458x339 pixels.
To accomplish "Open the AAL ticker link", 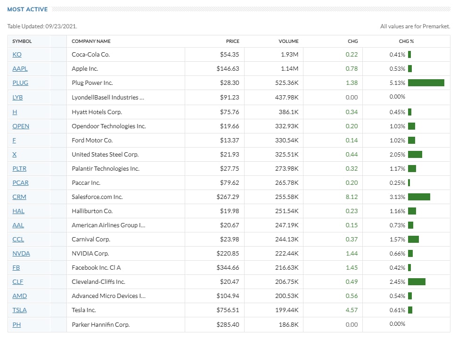I will pos(18,225).
